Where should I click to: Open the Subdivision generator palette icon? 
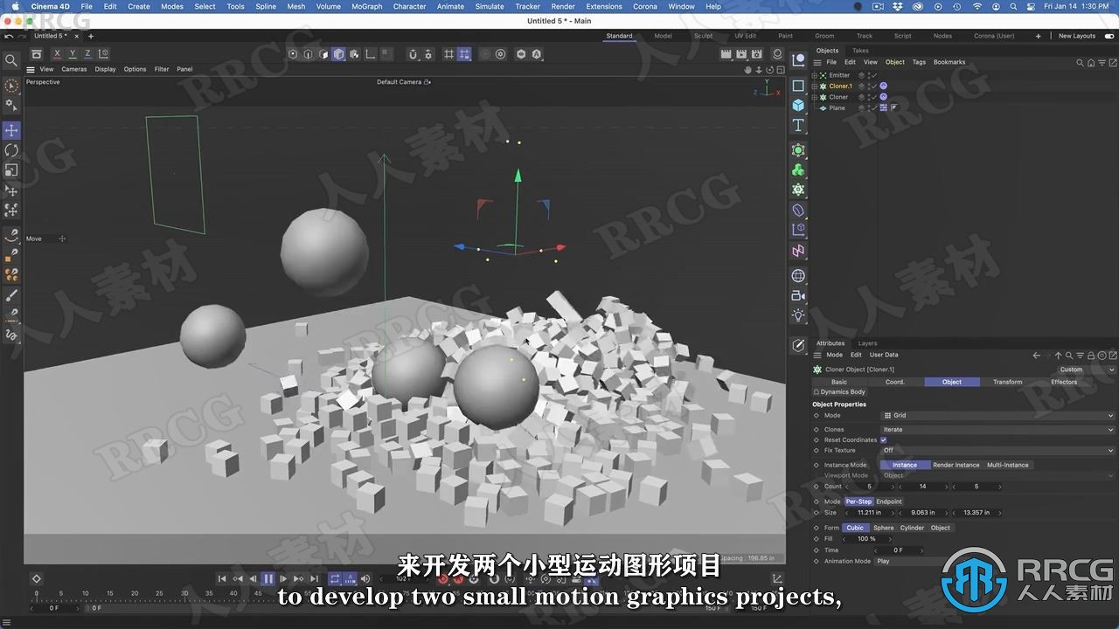(798, 150)
